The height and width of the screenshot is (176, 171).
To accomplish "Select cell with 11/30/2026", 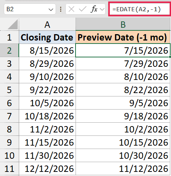I will click(47, 155).
